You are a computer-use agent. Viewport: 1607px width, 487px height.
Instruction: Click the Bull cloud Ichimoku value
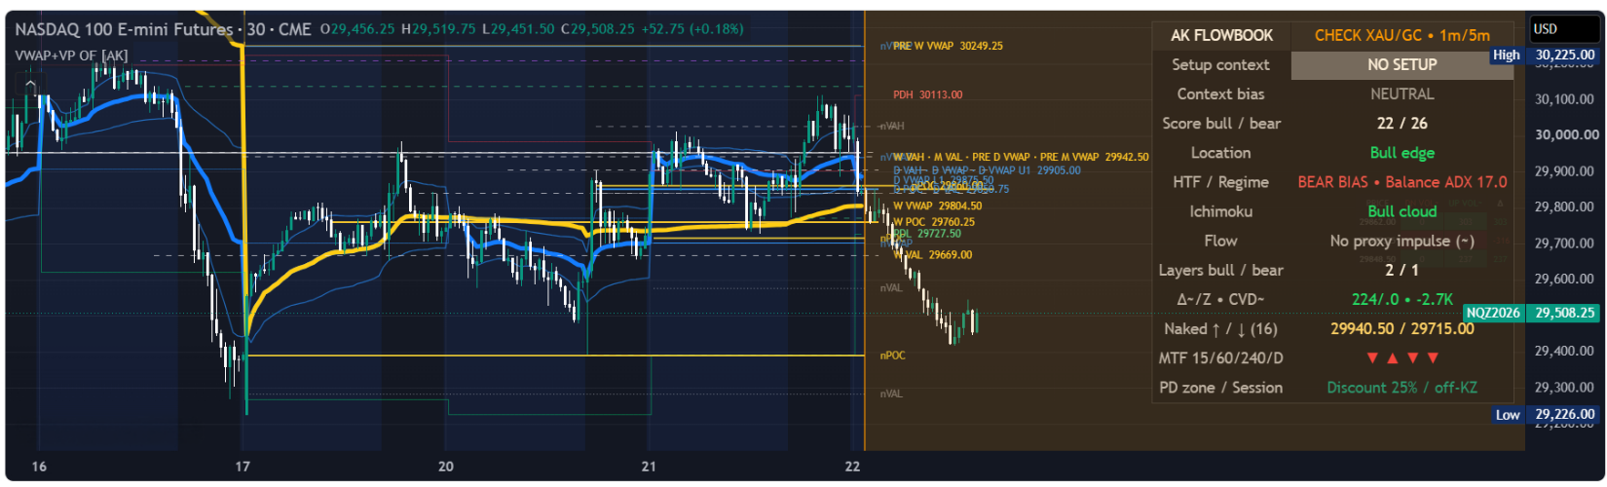1401,211
